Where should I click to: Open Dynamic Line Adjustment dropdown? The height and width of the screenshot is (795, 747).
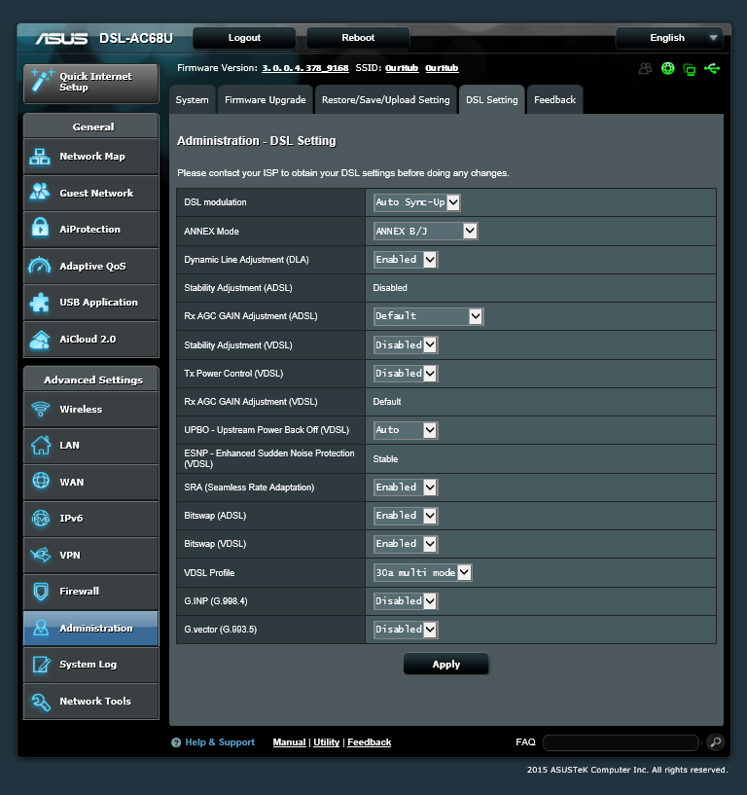click(x=406, y=260)
